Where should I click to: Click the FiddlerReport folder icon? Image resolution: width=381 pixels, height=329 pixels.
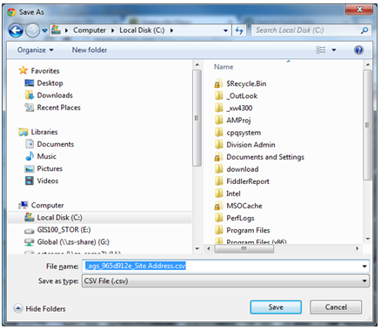pos(218,181)
